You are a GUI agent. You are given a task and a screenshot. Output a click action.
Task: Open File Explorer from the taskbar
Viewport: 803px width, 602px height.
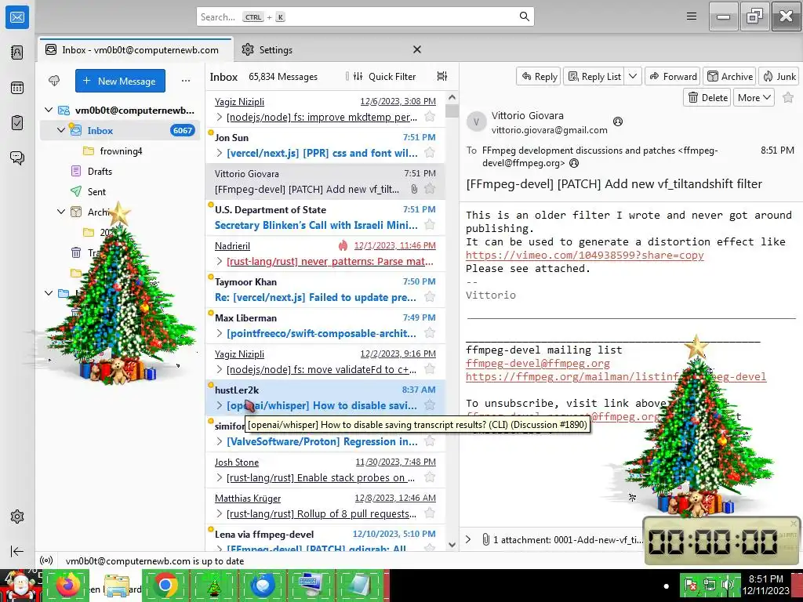(x=118, y=585)
